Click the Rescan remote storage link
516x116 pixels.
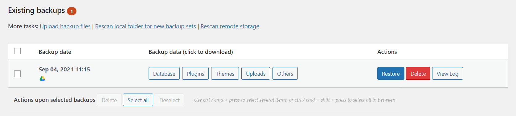click(230, 26)
